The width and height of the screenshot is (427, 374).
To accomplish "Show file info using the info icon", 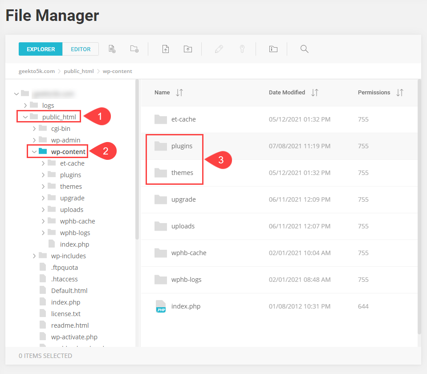I will [x=273, y=49].
